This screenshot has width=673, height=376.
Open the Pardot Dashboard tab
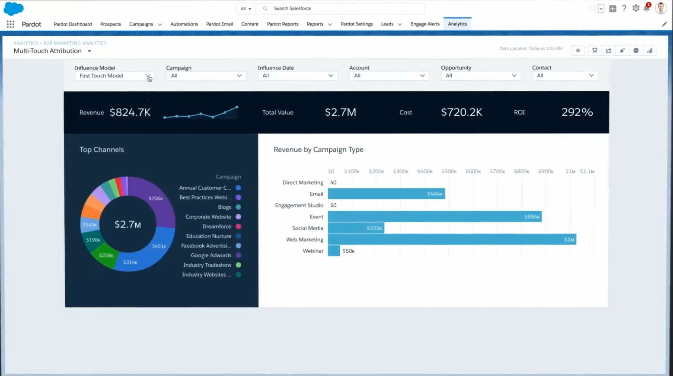pos(73,24)
